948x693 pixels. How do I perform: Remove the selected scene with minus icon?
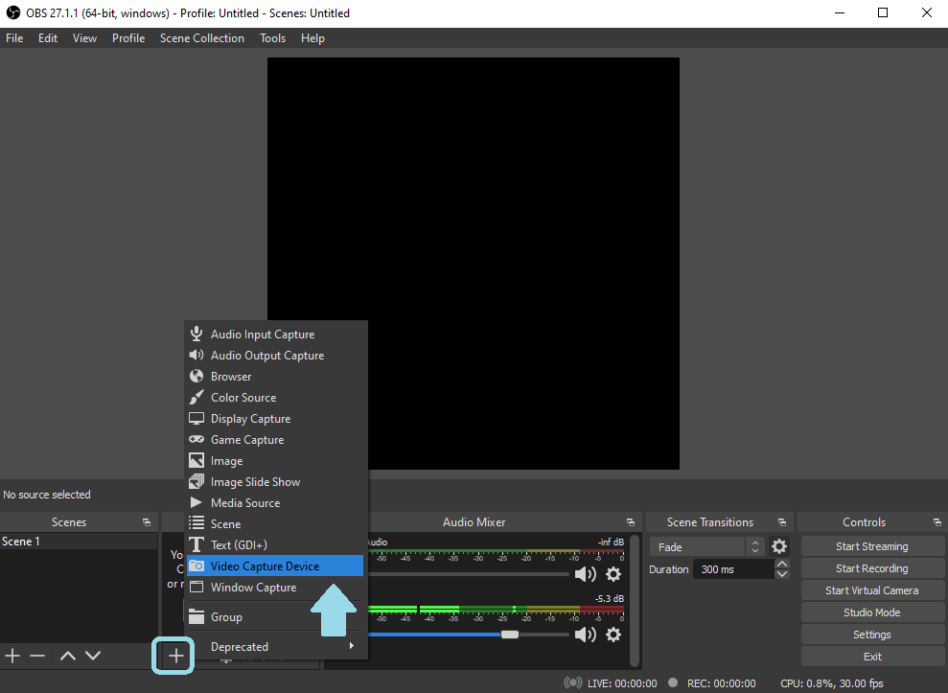[37, 657]
